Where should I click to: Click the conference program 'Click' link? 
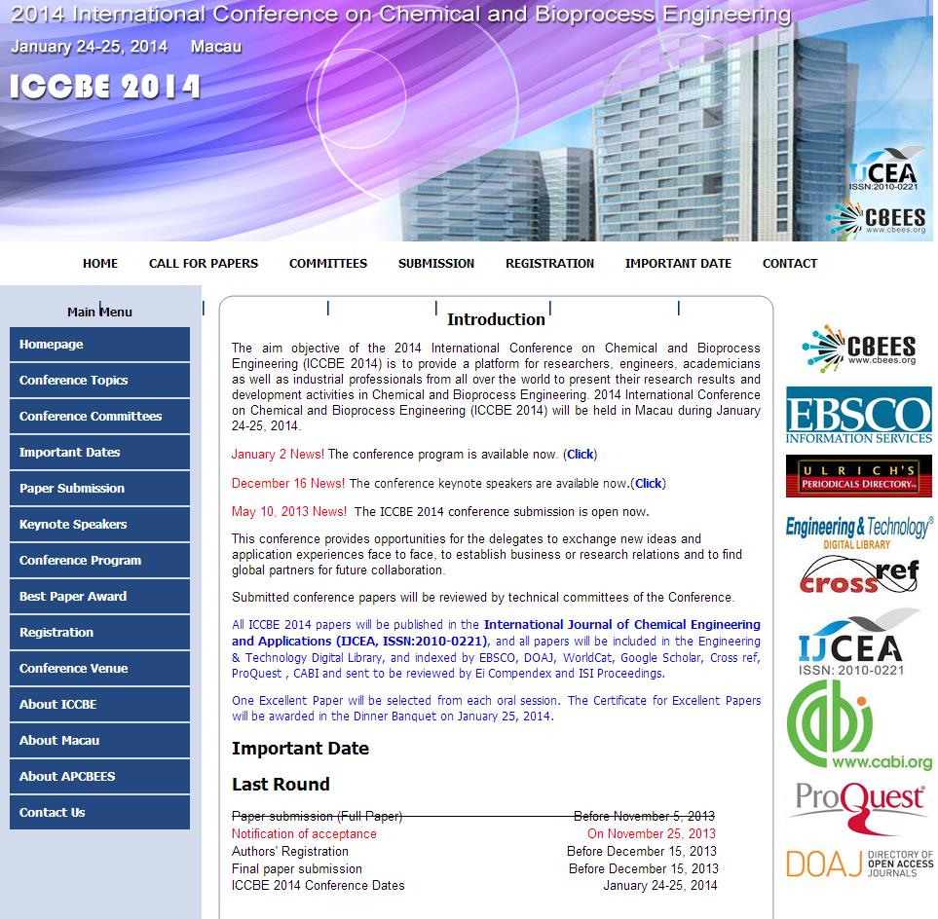point(581,455)
